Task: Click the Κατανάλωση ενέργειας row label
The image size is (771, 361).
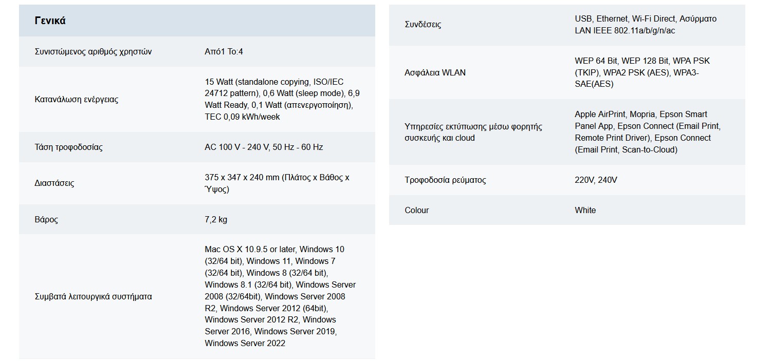Action: tap(76, 100)
